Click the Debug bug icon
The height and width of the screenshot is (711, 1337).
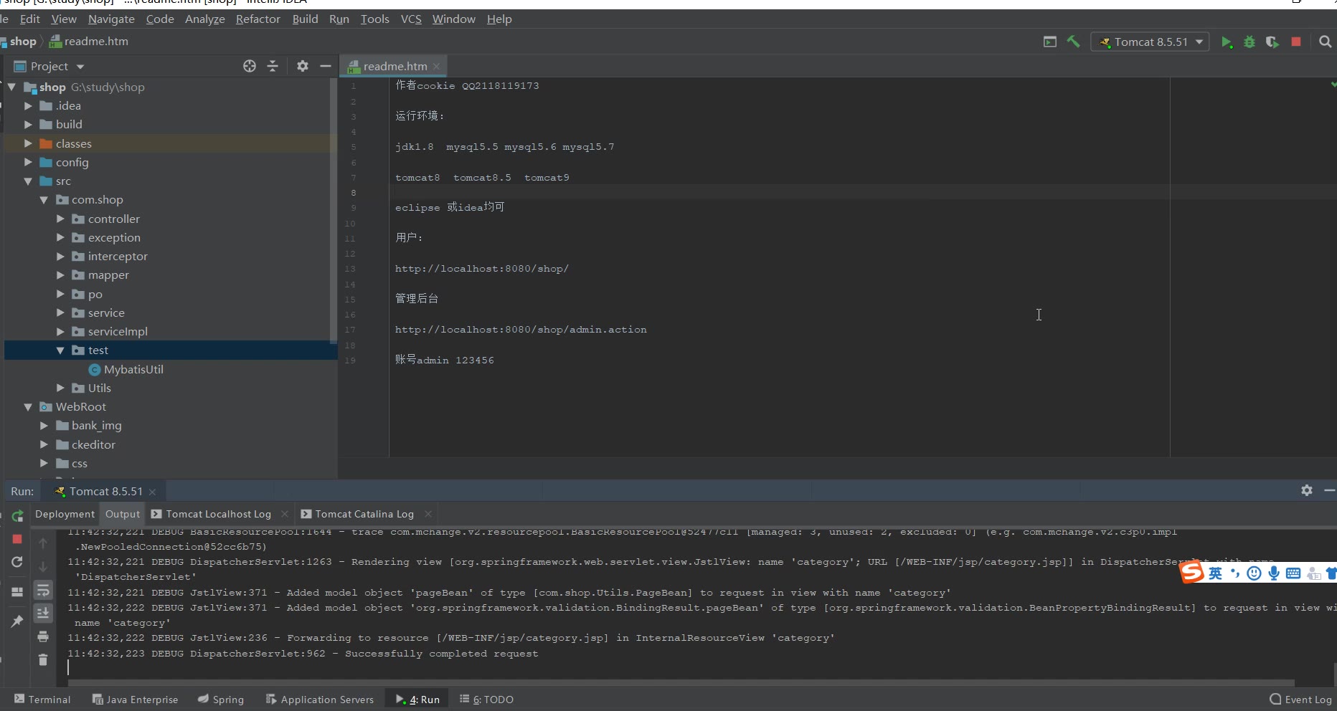click(x=1249, y=42)
